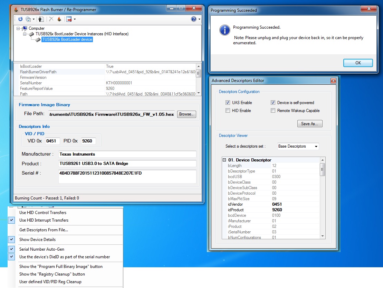Uncheck Use the device's DieID option
The image size is (383, 288).
tap(11, 257)
